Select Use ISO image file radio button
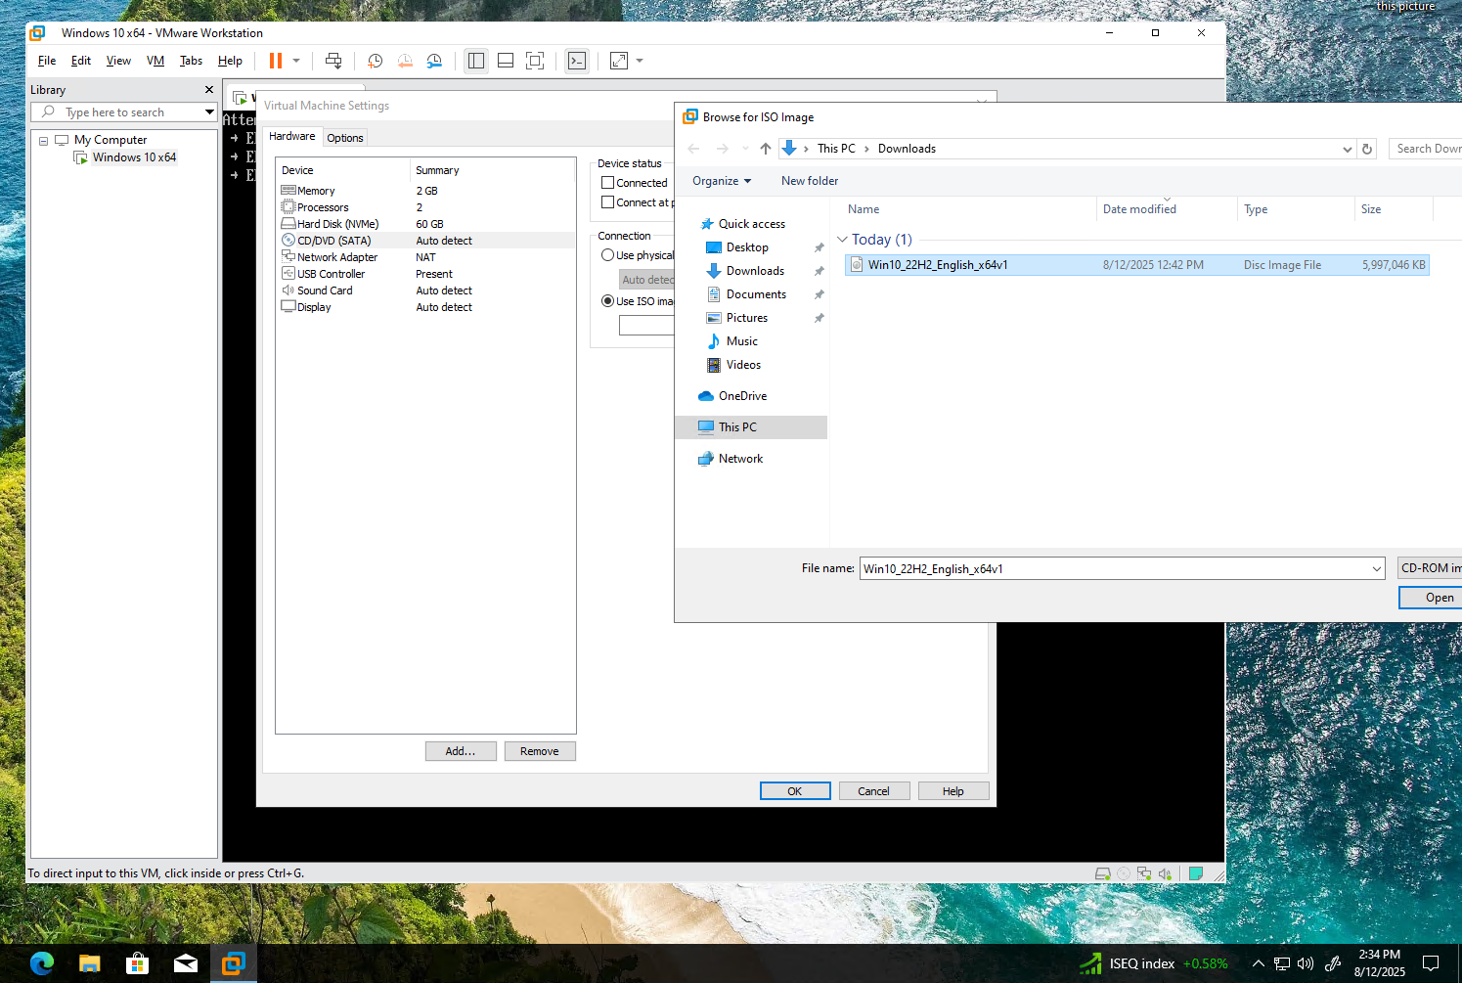This screenshot has width=1462, height=983. [x=607, y=301]
